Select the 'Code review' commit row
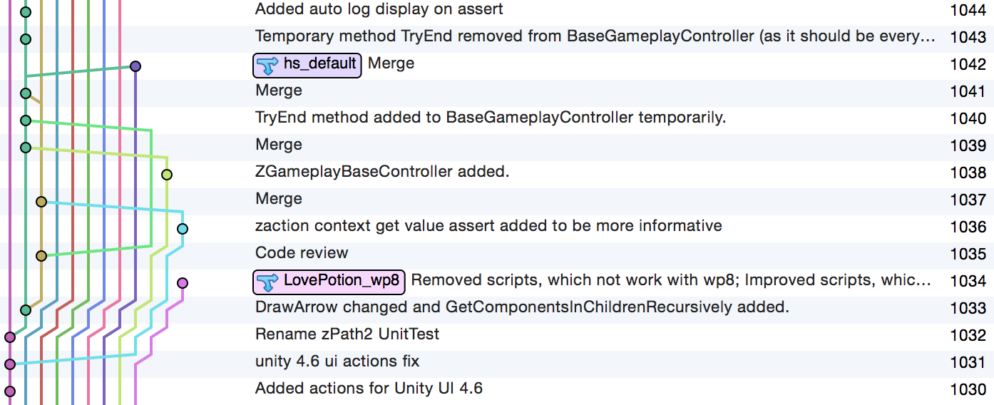 tap(302, 253)
